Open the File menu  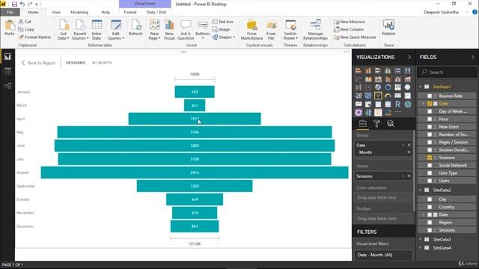click(10, 12)
